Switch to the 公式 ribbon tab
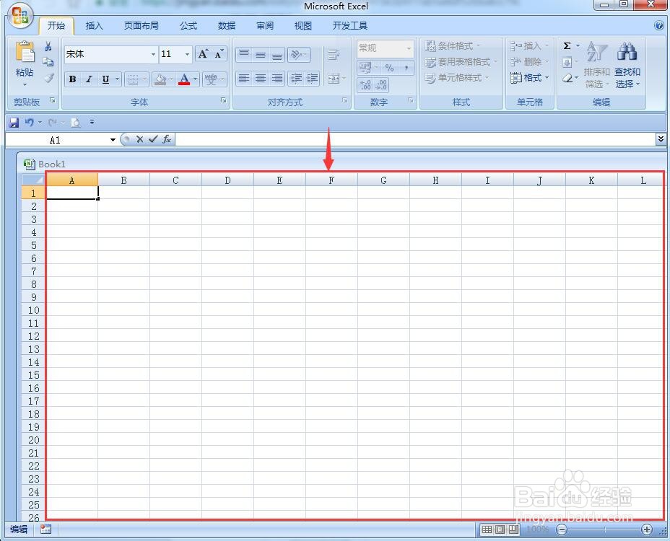The width and height of the screenshot is (670, 541). pyautogui.click(x=188, y=26)
